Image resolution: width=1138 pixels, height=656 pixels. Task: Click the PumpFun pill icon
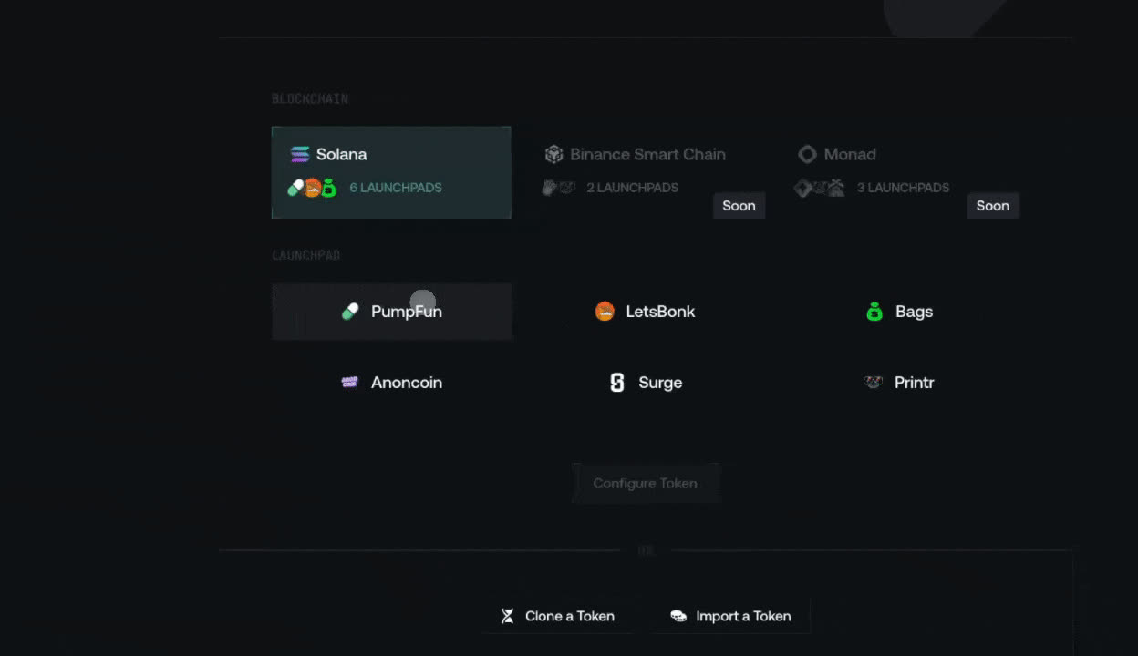(350, 312)
